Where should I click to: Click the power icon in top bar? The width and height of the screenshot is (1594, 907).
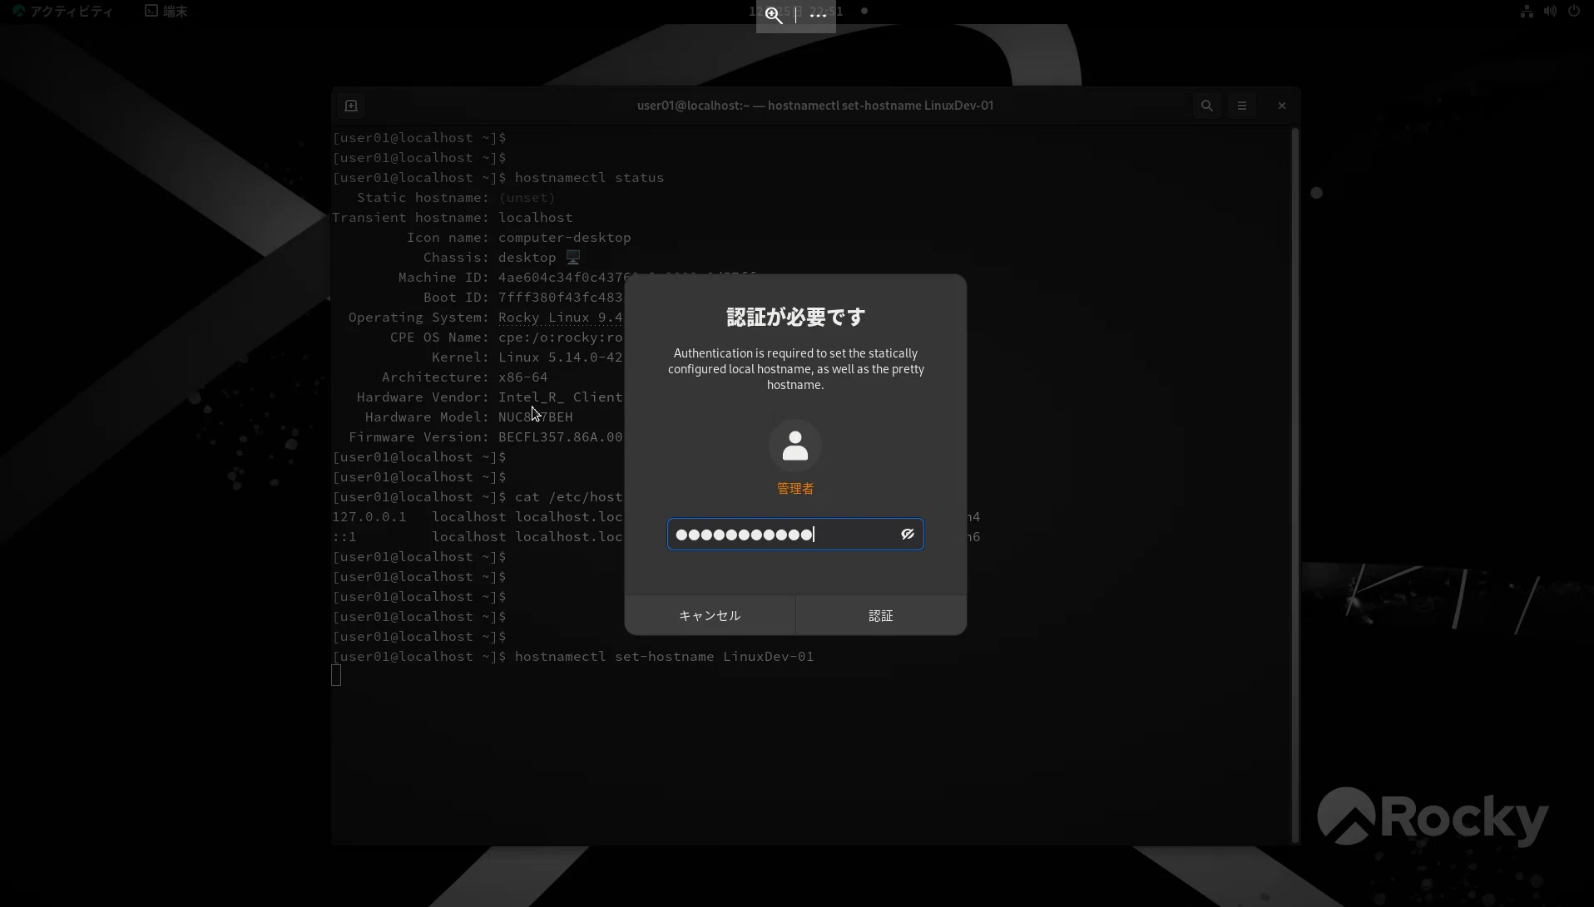(1573, 12)
